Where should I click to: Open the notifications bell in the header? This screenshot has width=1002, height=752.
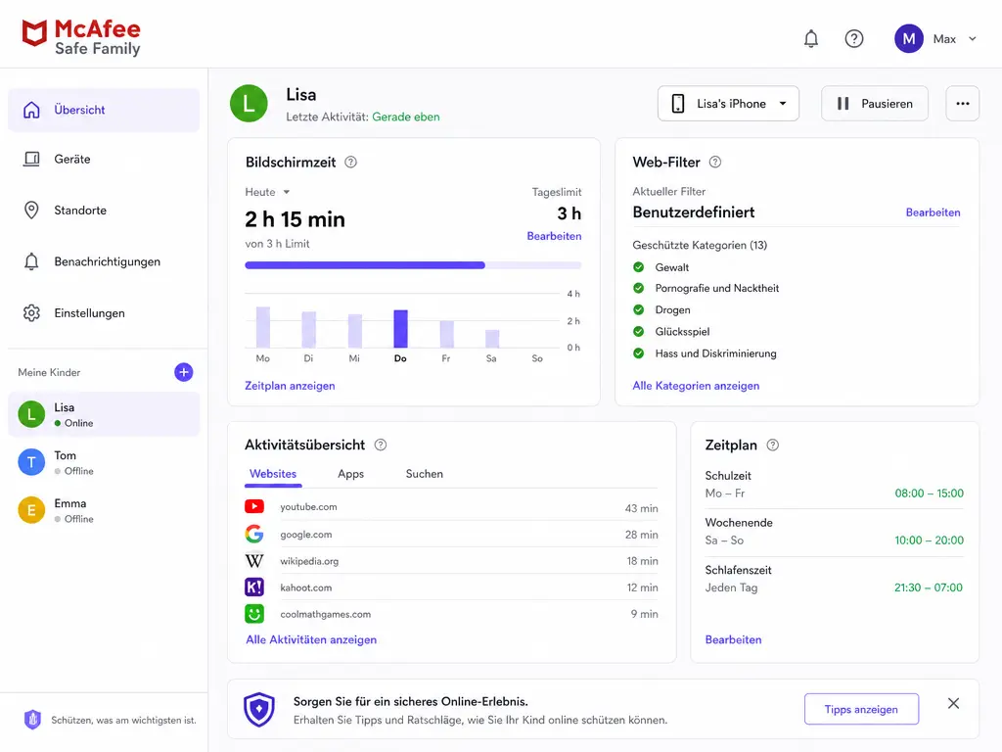(x=811, y=39)
